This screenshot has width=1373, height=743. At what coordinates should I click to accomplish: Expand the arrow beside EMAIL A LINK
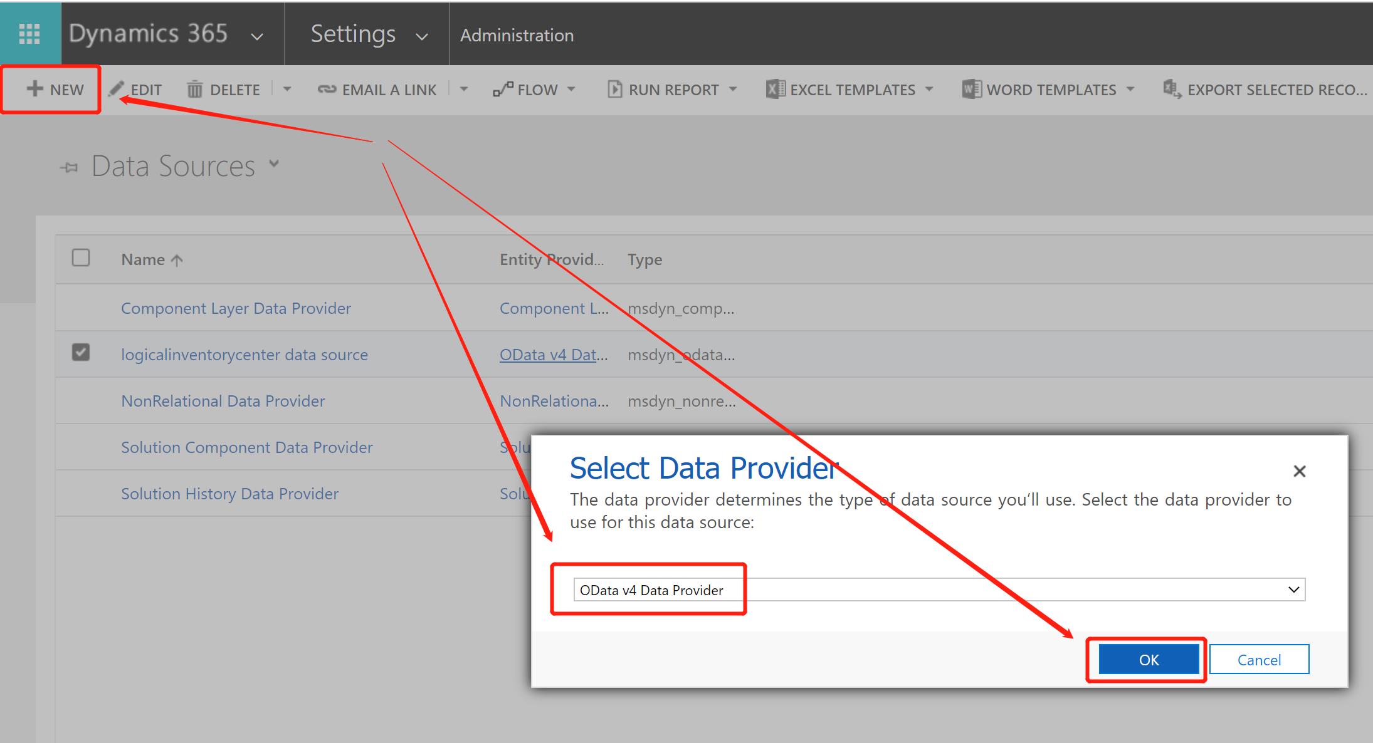click(464, 89)
